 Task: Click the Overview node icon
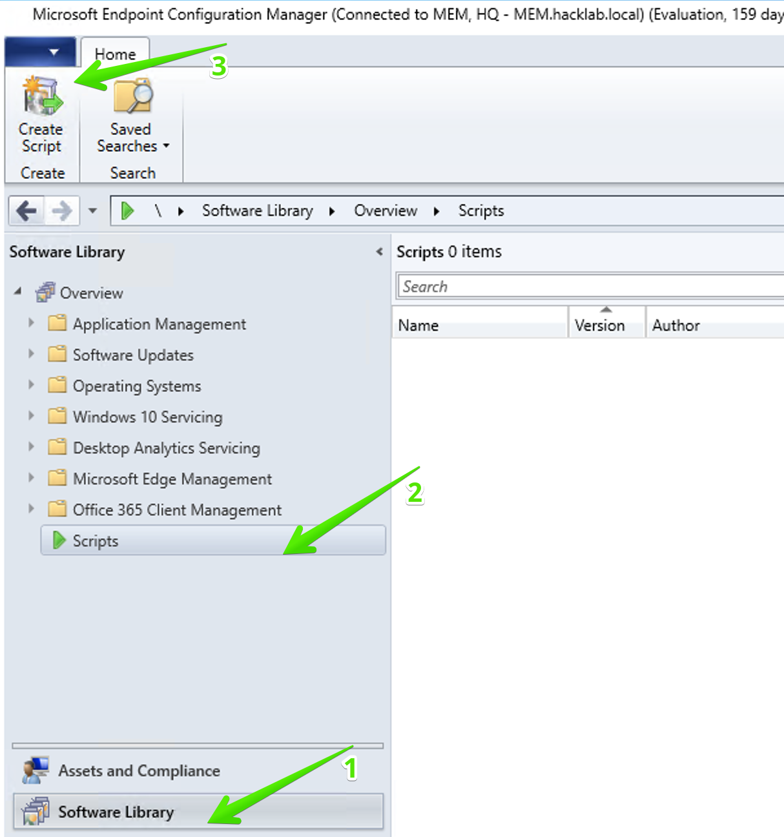pyautogui.click(x=45, y=292)
